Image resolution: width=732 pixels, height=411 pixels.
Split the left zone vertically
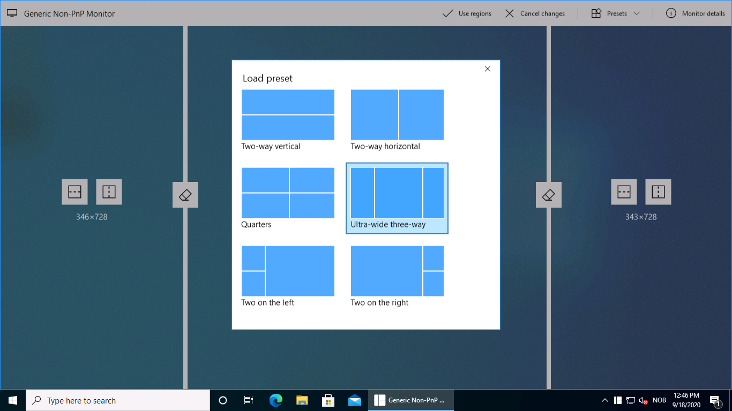pos(109,191)
